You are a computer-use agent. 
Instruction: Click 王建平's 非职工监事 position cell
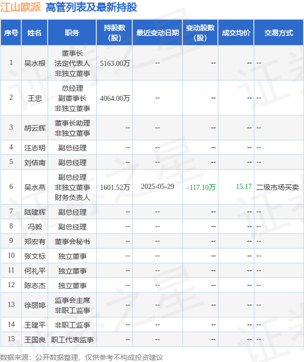tap(72, 325)
